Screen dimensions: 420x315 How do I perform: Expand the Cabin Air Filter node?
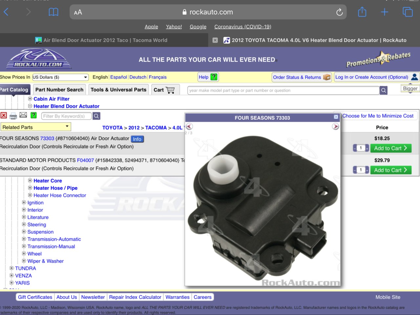click(30, 98)
